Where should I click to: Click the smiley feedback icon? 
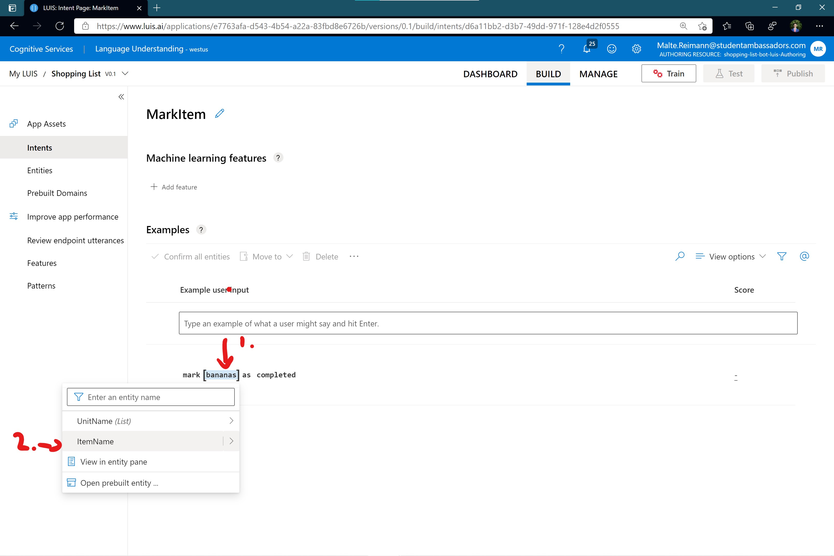pyautogui.click(x=612, y=49)
